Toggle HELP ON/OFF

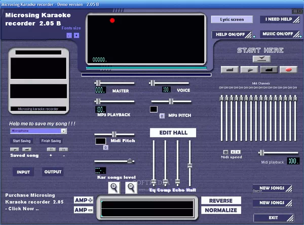(x=232, y=34)
